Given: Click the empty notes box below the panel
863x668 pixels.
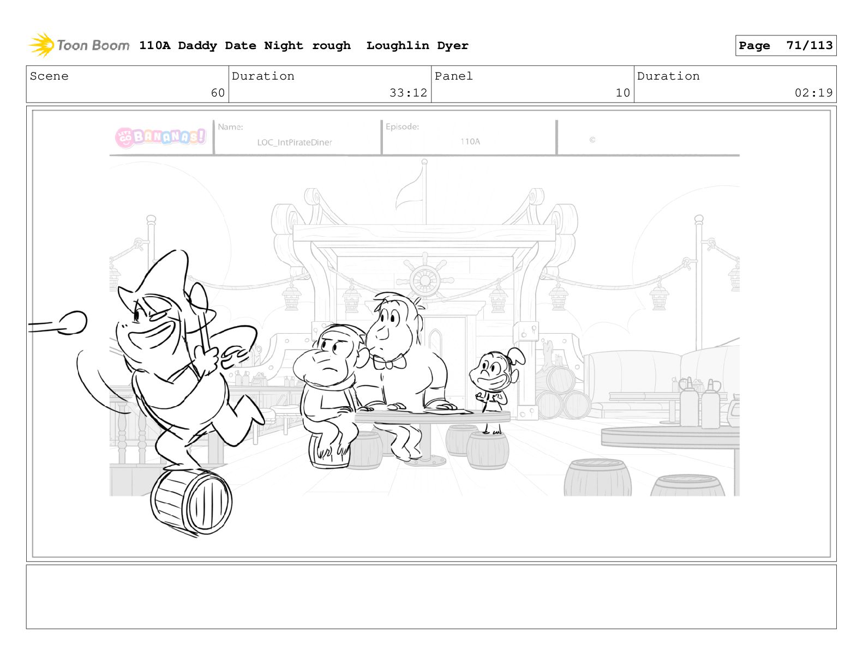Looking at the screenshot, I should click(431, 597).
